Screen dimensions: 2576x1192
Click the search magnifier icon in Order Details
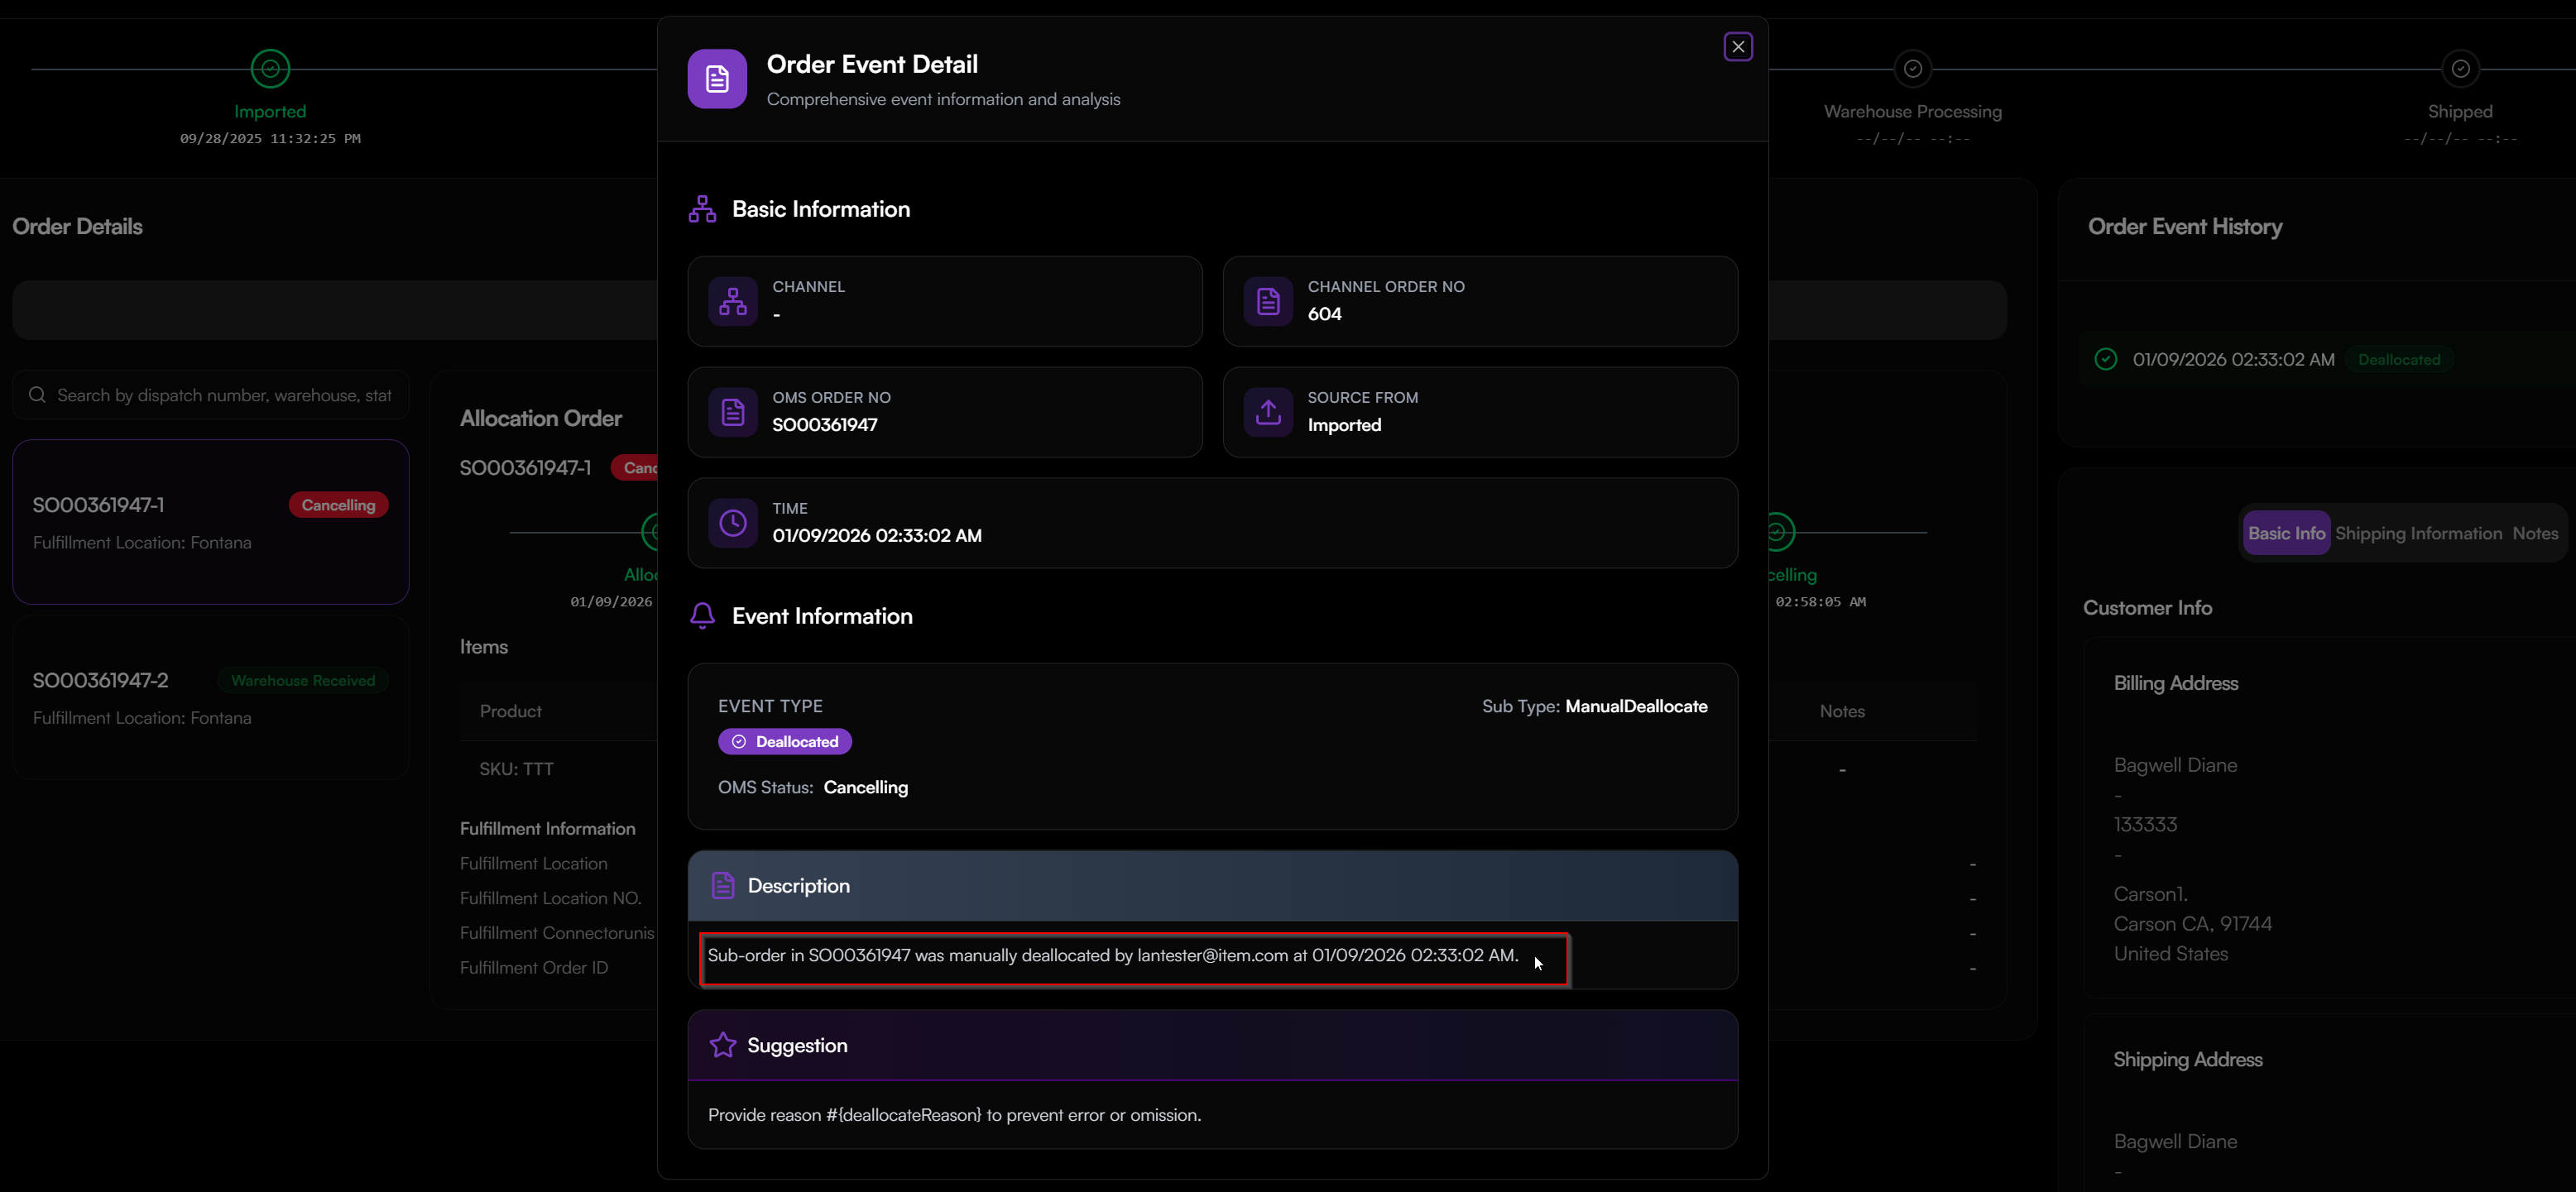[x=38, y=395]
